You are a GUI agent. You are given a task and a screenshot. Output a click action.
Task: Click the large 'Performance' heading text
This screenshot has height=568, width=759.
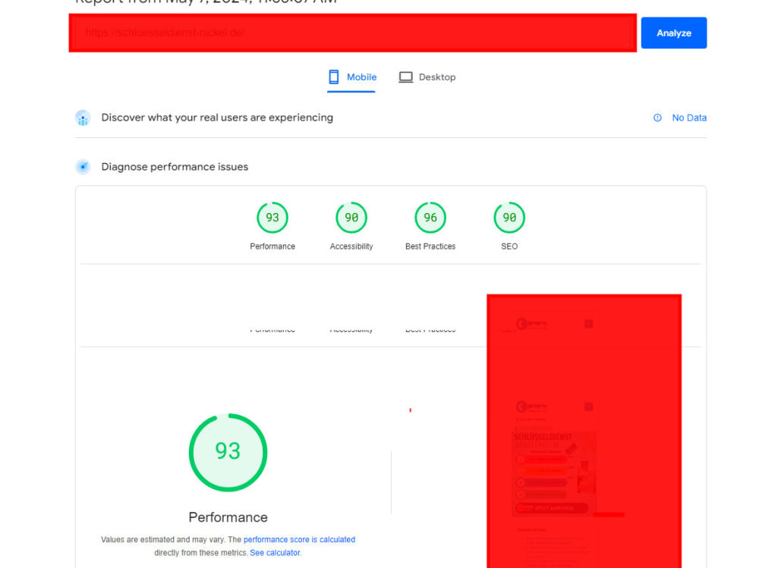[x=228, y=517]
